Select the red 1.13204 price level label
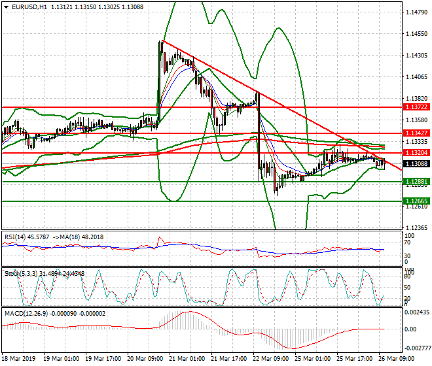Viewport: 432px width, 366px height. point(416,153)
